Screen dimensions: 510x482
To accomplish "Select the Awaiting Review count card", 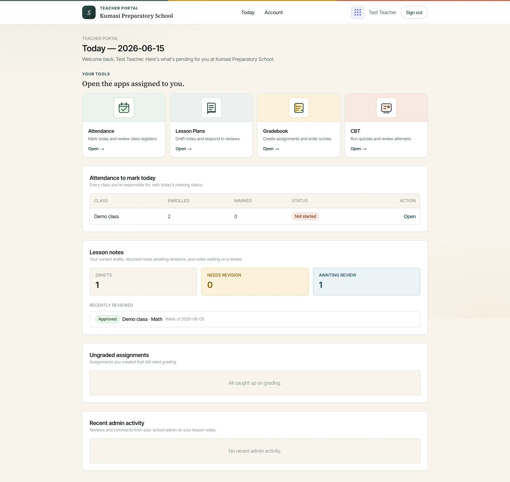I will (367, 281).
